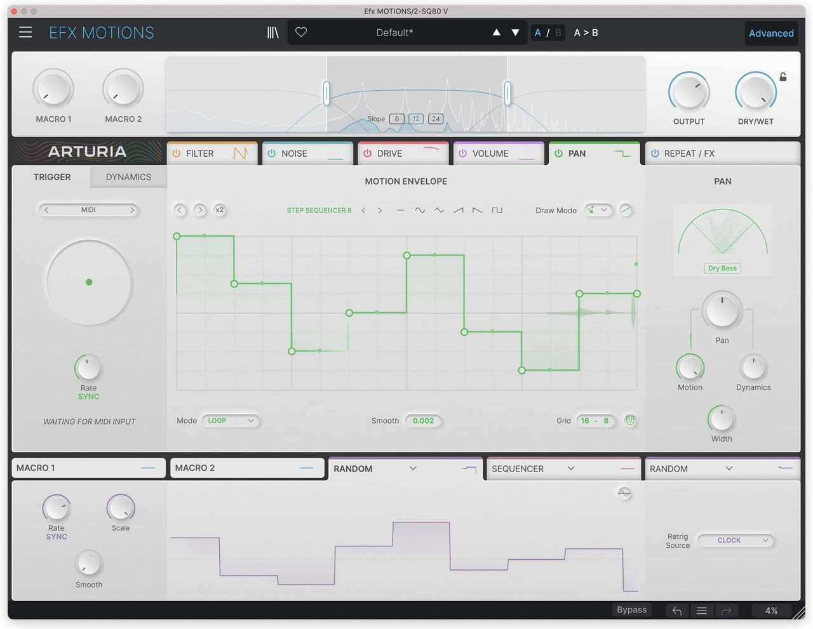This screenshot has width=813, height=629.
Task: Toggle the Volume module power button
Action: click(462, 154)
